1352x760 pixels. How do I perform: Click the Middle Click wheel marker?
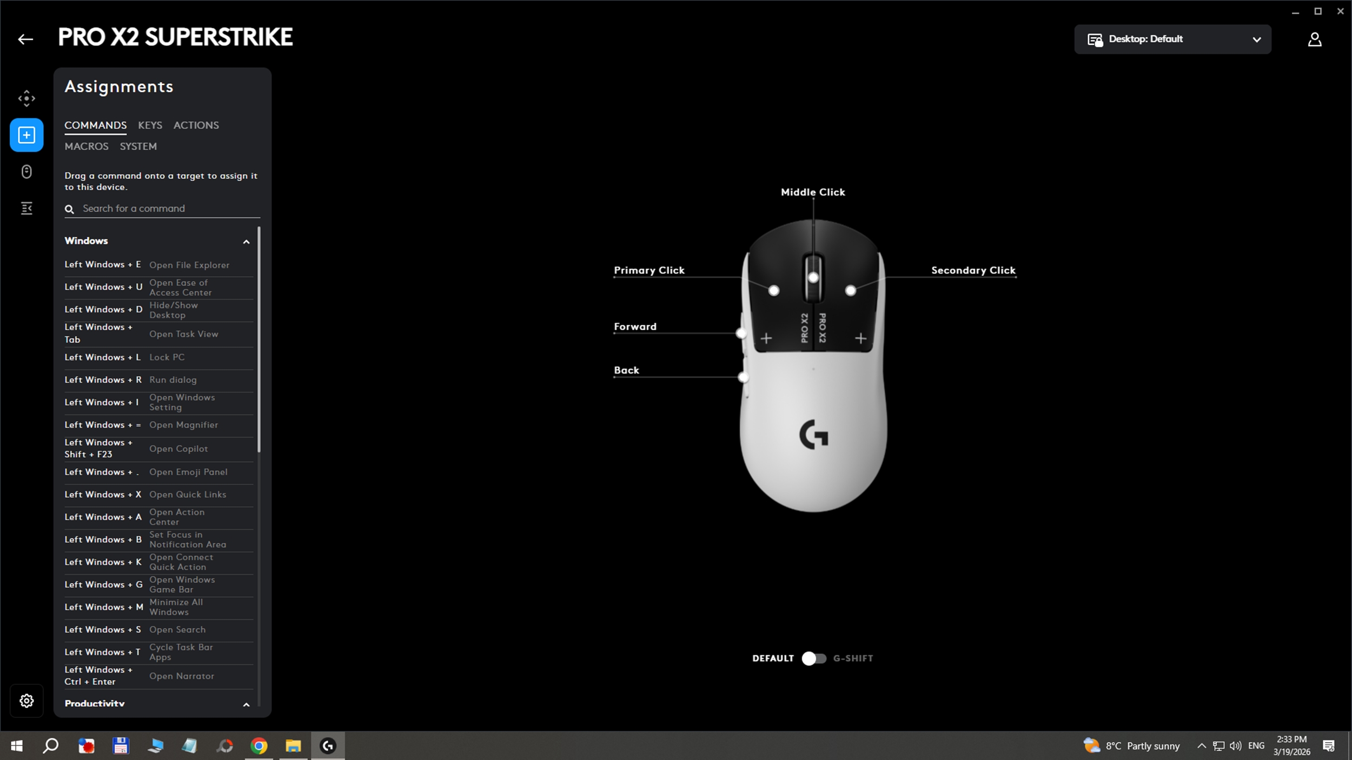[x=813, y=278]
